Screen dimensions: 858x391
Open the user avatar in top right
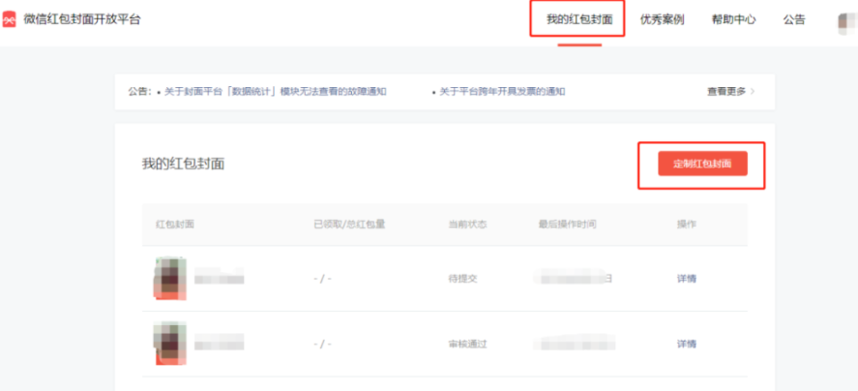pyautogui.click(x=846, y=21)
